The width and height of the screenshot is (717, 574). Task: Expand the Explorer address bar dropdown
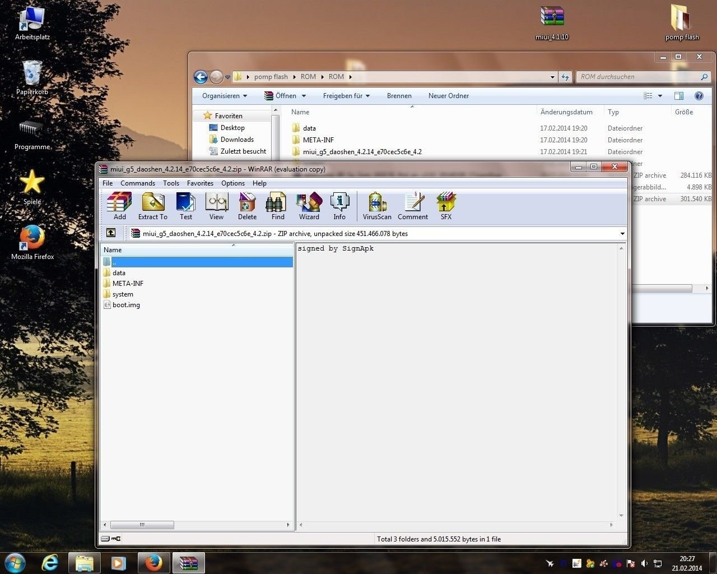(x=552, y=77)
